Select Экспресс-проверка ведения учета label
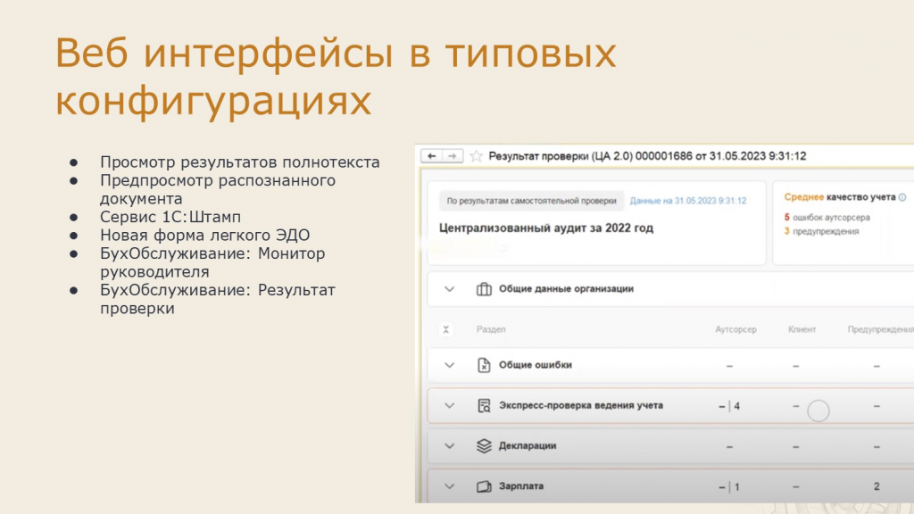Screen dimensions: 914x514 pyautogui.click(x=580, y=406)
